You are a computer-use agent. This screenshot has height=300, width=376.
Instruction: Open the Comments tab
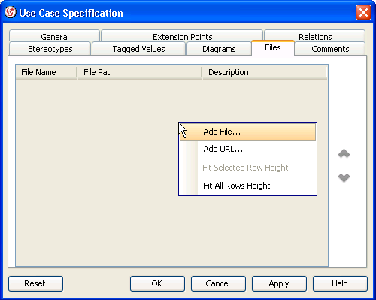[x=330, y=49]
